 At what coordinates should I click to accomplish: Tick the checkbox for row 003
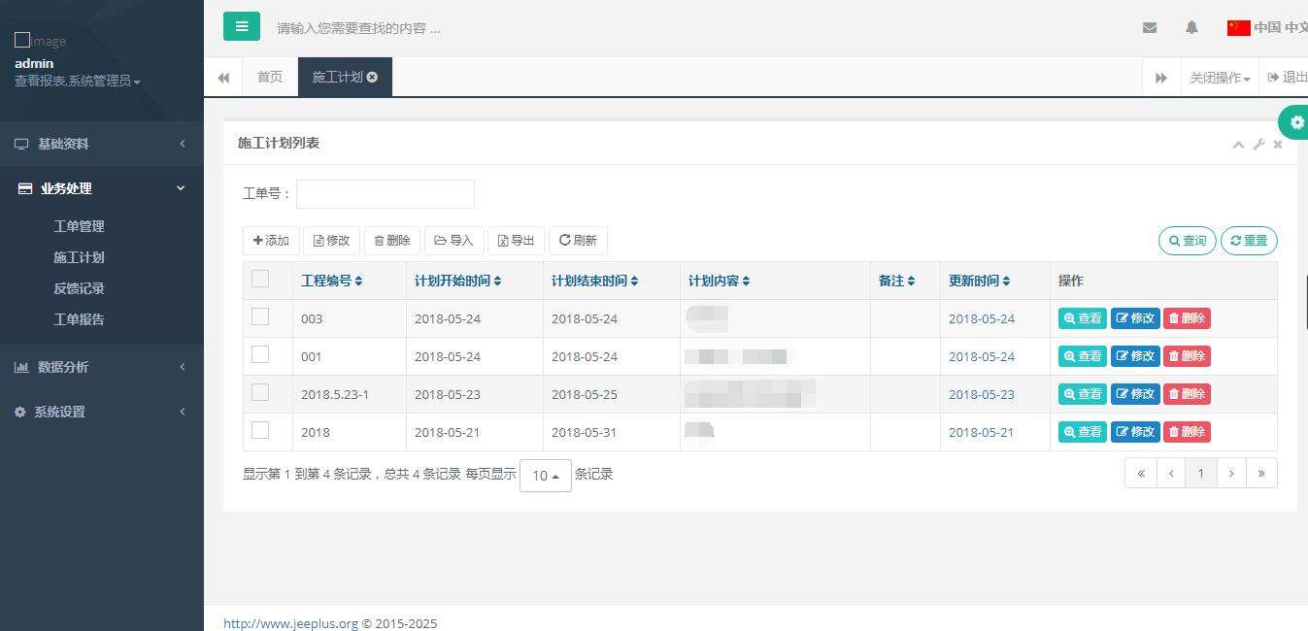pyautogui.click(x=260, y=316)
